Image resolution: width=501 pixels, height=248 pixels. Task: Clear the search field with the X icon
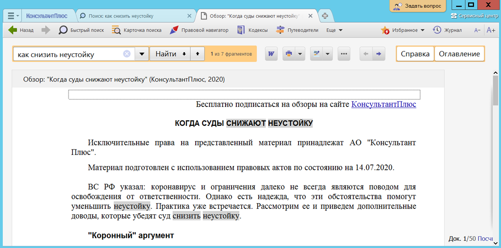(x=127, y=54)
